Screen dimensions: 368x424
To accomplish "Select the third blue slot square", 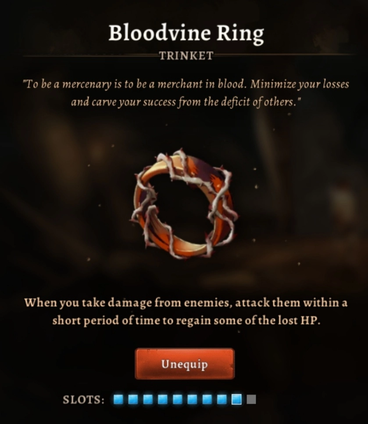I will 148,399.
